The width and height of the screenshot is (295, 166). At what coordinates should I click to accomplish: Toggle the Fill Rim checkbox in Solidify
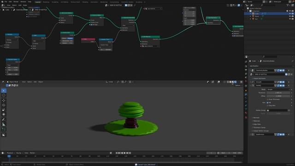click(x=267, y=102)
